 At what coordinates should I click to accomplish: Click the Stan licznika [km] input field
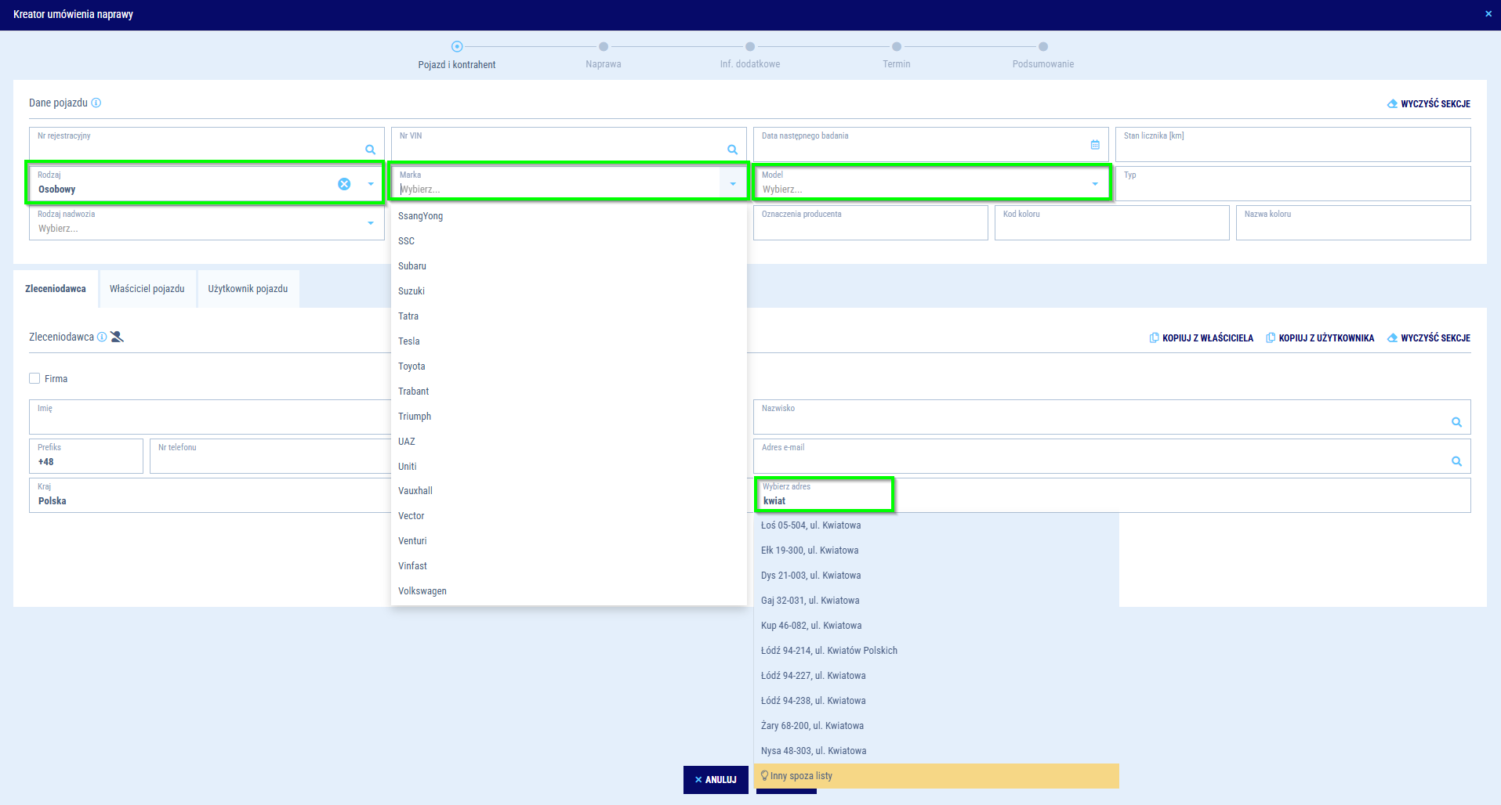(1292, 145)
